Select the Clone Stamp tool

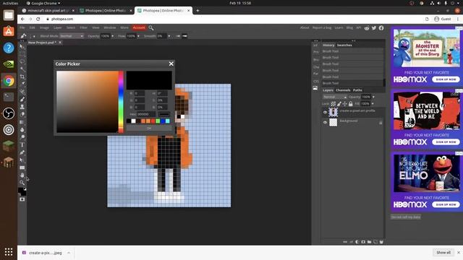point(22,107)
